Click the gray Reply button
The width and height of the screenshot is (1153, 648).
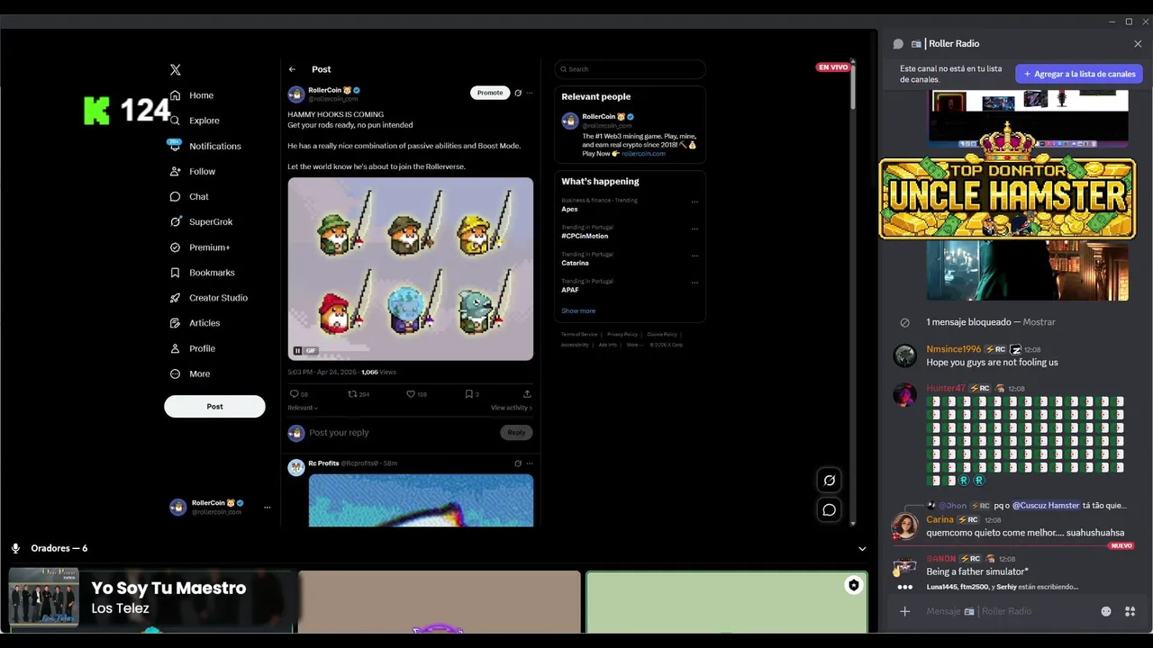[516, 433]
